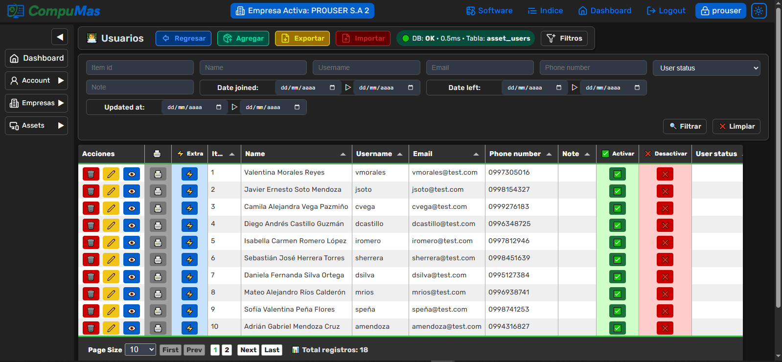Delete Adrián Gabriel Mendoza Cruz row

pyautogui.click(x=91, y=328)
